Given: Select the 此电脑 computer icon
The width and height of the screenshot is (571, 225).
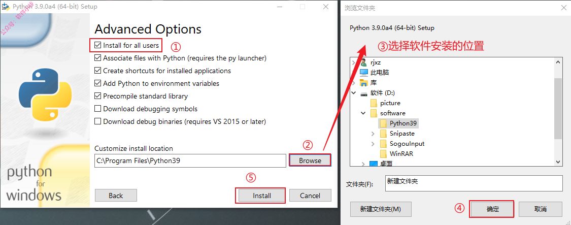Looking at the screenshot, I should (364, 72).
